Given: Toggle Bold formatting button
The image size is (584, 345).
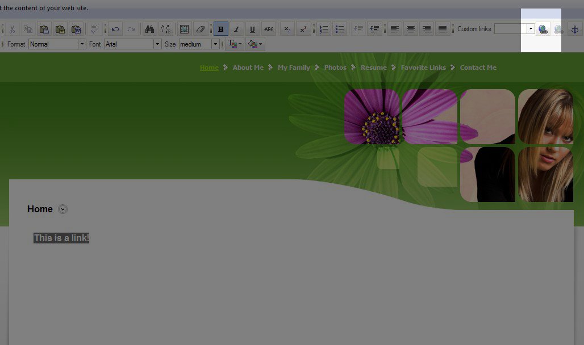Looking at the screenshot, I should coord(221,29).
